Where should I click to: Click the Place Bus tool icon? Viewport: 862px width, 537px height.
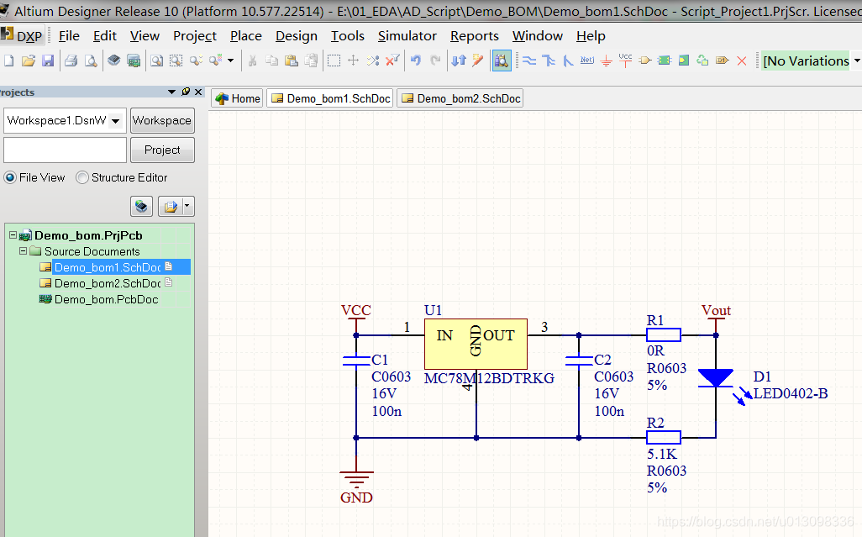pos(549,61)
